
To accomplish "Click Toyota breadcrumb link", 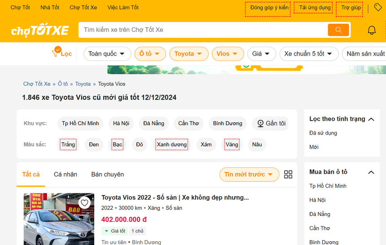I will coord(83,84).
